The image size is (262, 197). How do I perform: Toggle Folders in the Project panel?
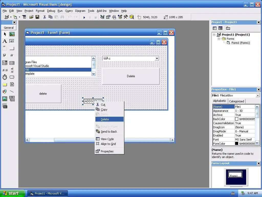coord(228,28)
